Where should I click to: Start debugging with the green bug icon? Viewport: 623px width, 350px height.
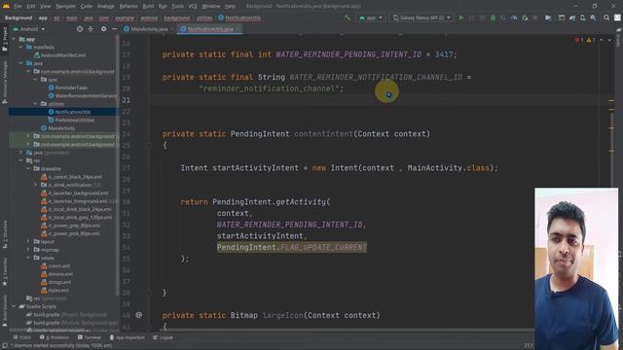pos(493,17)
